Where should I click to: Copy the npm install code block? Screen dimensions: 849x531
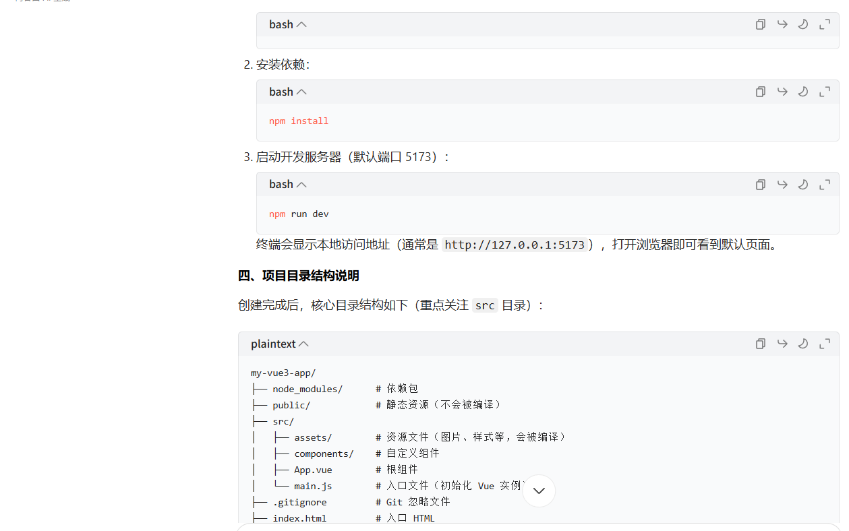761,92
